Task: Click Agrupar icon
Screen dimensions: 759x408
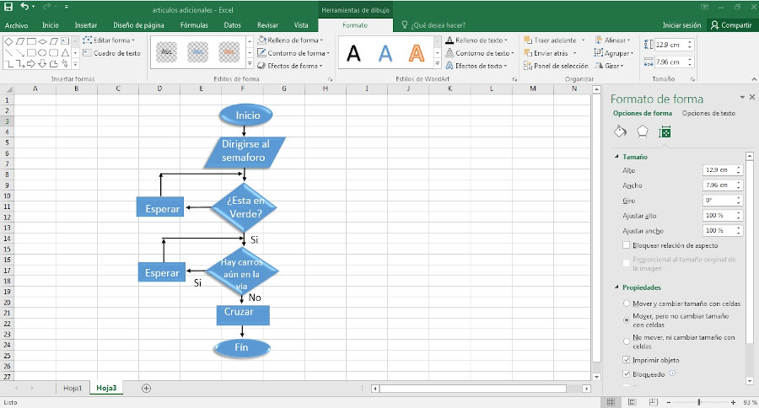Action: click(x=599, y=53)
